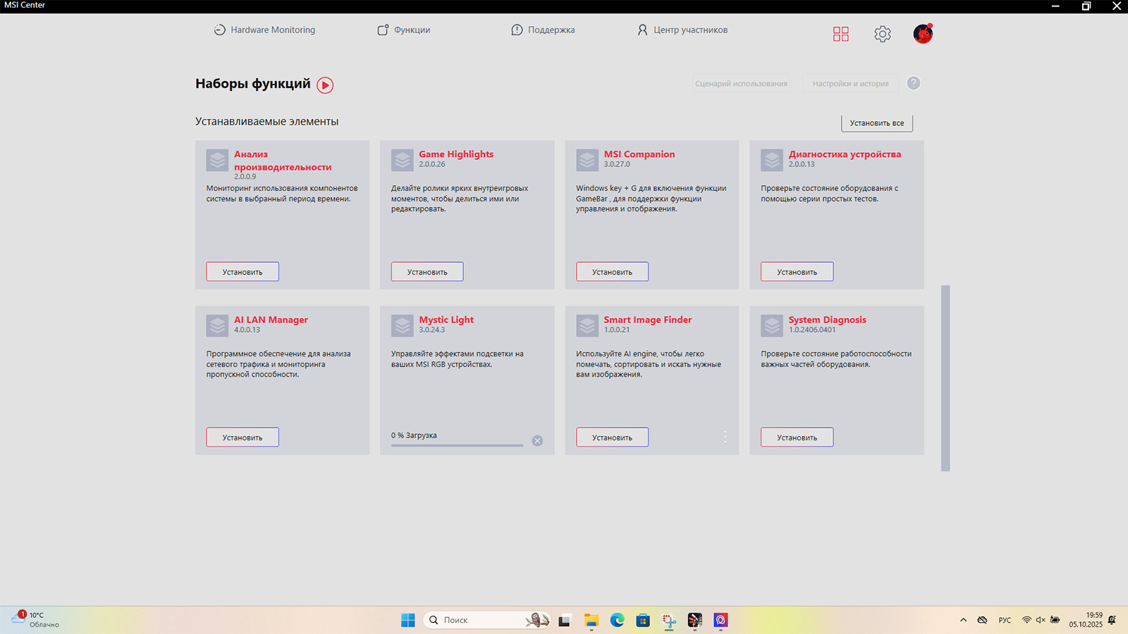The height and width of the screenshot is (634, 1128).
Task: Click the vertical scrollbar of features list
Action: point(945,378)
